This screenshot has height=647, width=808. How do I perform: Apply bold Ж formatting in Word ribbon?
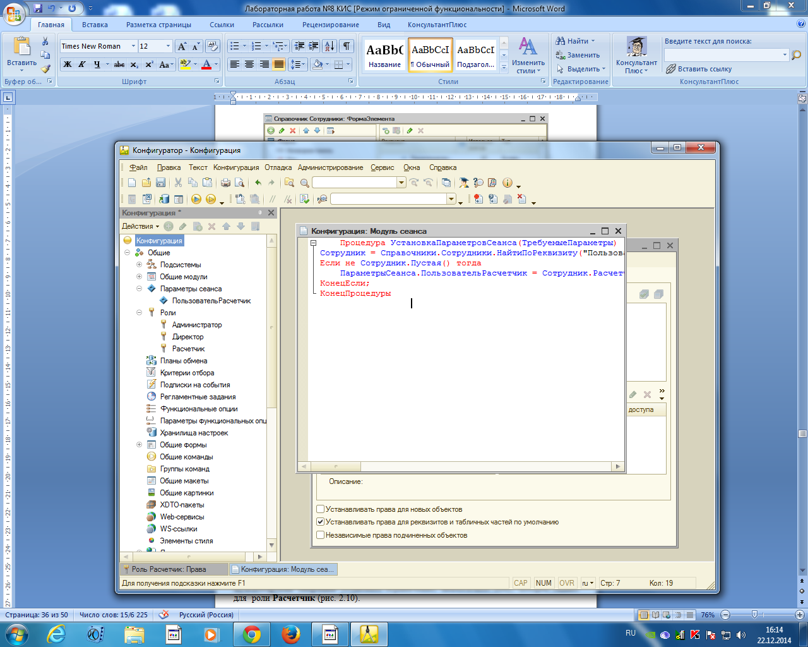point(68,64)
